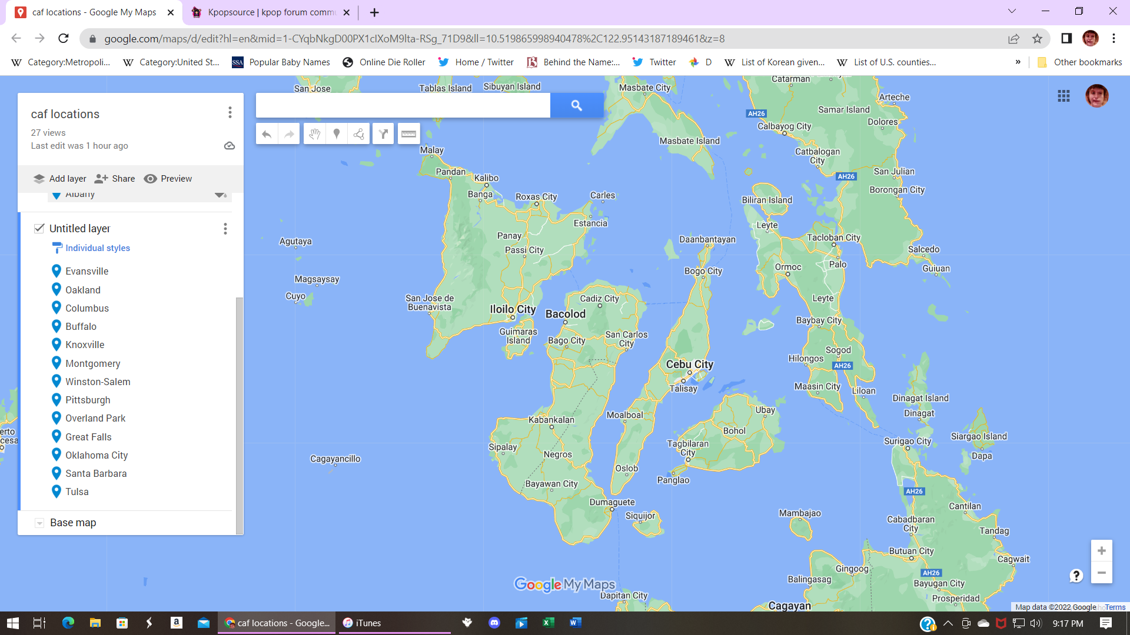The width and height of the screenshot is (1130, 635).
Task: Click the Preview map button
Action: pyautogui.click(x=168, y=179)
